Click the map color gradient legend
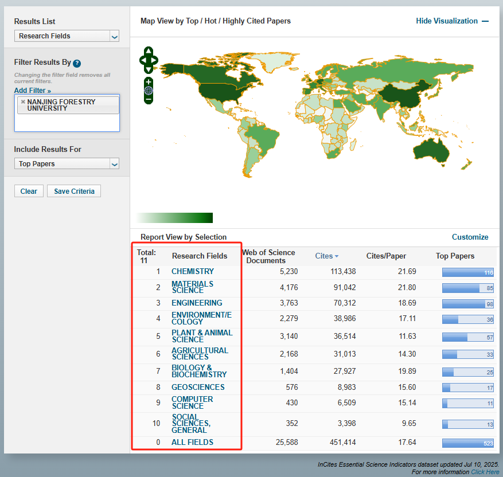 point(174,218)
